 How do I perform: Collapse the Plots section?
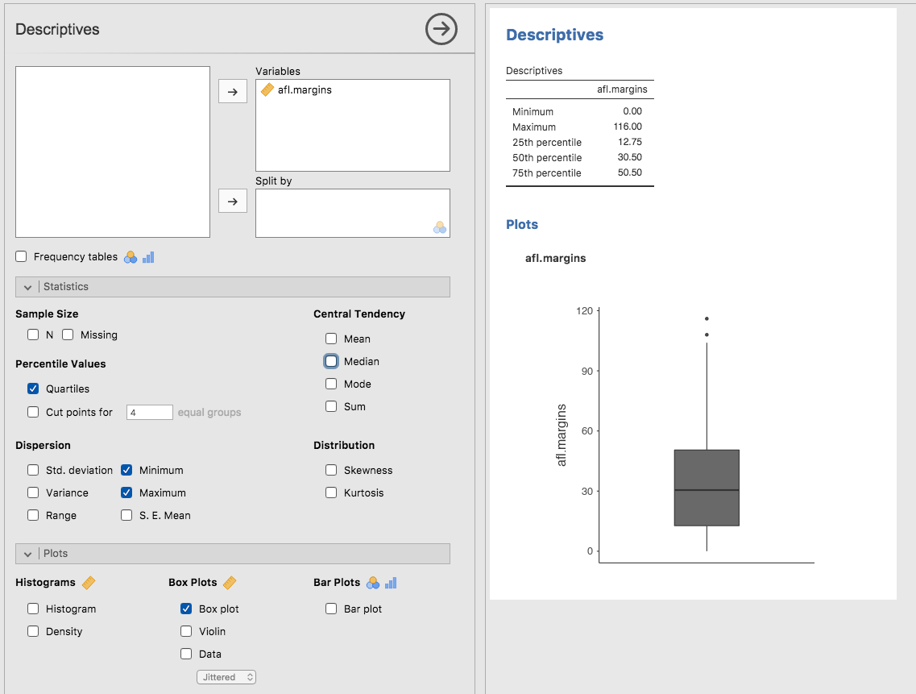pos(233,554)
